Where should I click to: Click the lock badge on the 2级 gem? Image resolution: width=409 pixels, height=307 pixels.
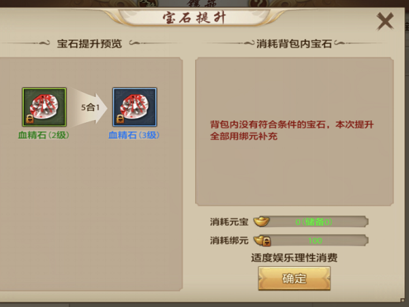click(x=30, y=119)
